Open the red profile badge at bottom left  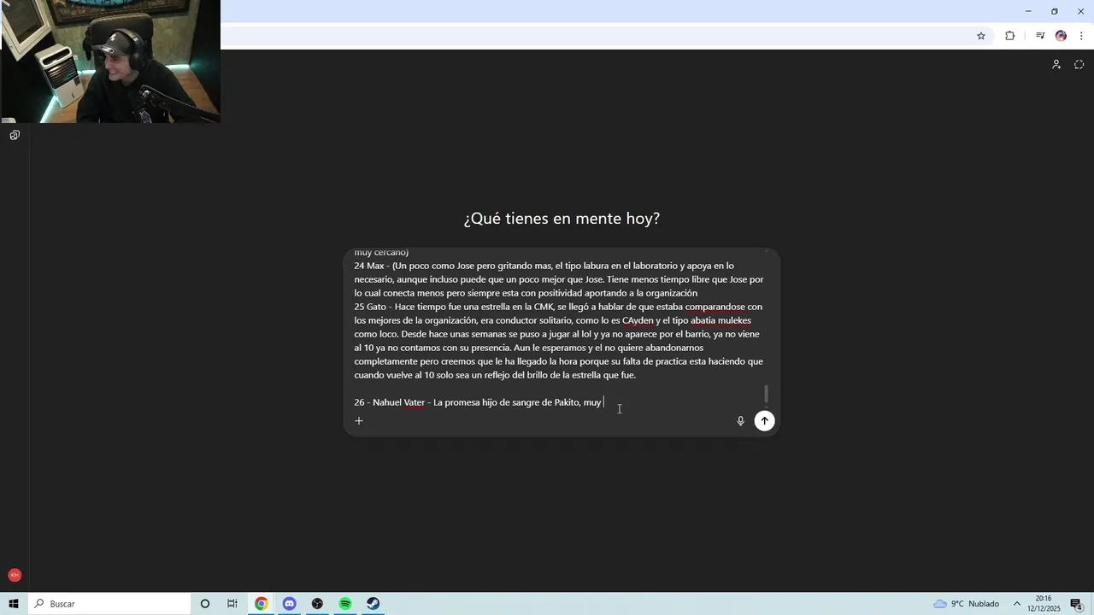pyautogui.click(x=15, y=575)
